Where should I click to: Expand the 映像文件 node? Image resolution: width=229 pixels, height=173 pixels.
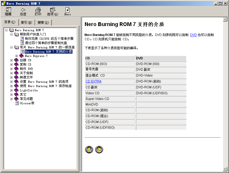click(11, 77)
